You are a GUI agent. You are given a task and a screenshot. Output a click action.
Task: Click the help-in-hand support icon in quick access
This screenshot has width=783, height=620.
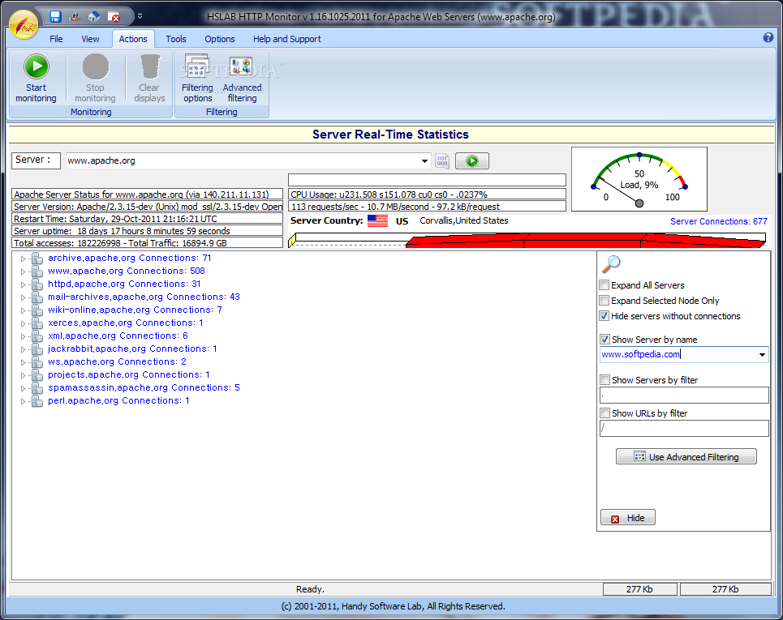tap(75, 16)
